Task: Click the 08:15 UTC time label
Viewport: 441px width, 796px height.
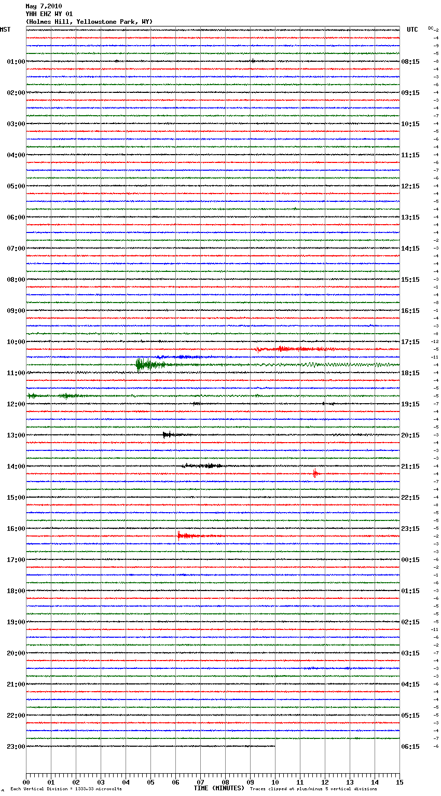Action: [x=410, y=62]
